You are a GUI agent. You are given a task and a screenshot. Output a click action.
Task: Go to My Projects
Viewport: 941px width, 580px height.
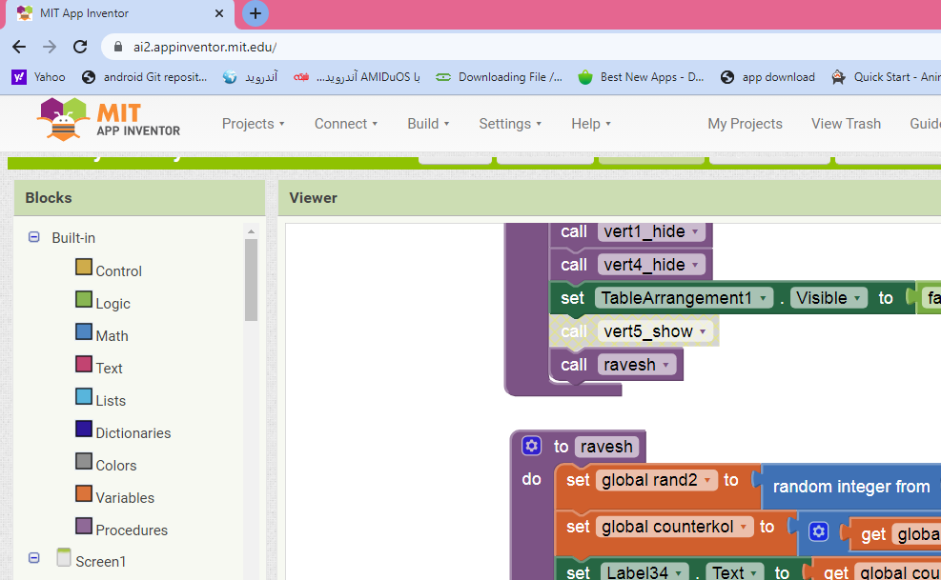click(x=745, y=124)
